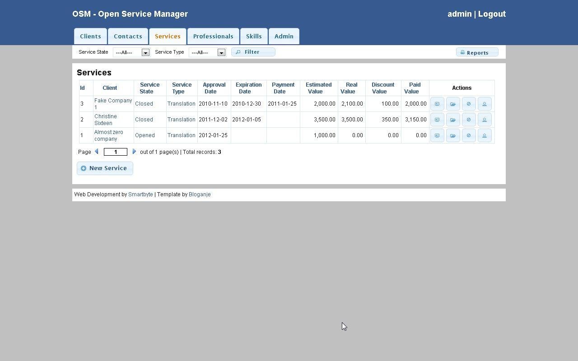Open the Admin tab
Screen dimensions: 578x361
click(284, 36)
